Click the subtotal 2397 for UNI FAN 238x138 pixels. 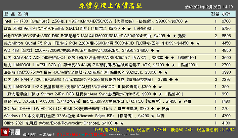pos(226,80)
